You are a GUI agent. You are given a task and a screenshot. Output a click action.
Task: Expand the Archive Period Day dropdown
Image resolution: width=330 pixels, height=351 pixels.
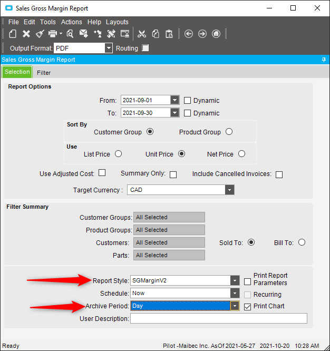(x=235, y=306)
